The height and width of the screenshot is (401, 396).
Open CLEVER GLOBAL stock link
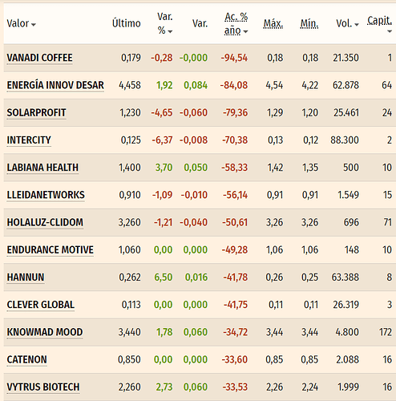(x=41, y=305)
